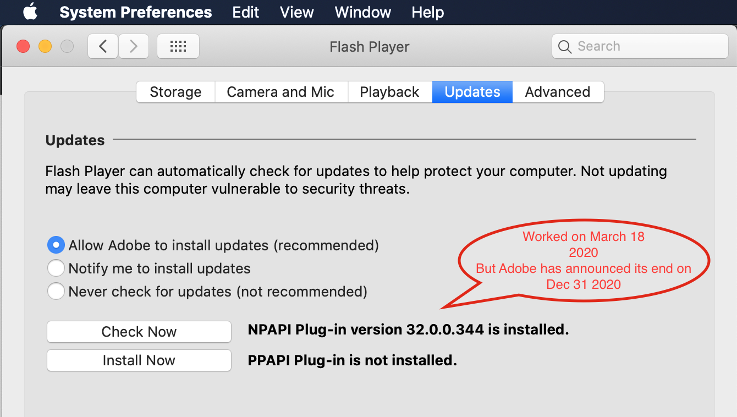
Task: Switch to the Storage tab
Action: [175, 92]
